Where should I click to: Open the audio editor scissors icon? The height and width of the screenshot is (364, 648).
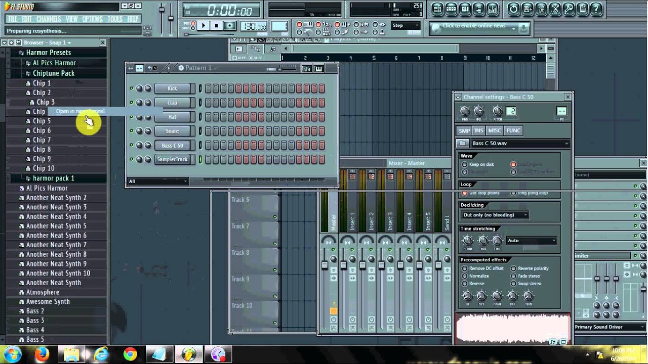point(555,9)
